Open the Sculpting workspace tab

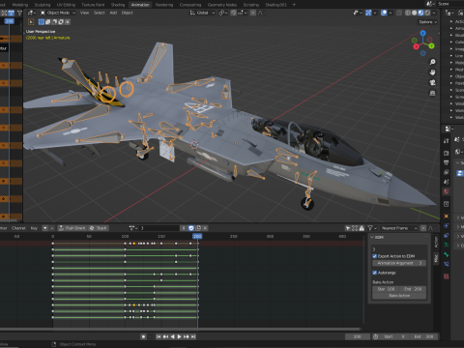43,5
